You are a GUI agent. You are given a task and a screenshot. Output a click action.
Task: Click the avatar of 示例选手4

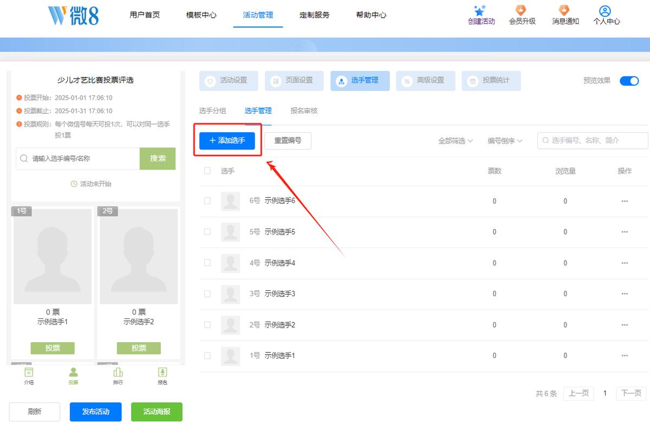pos(230,263)
